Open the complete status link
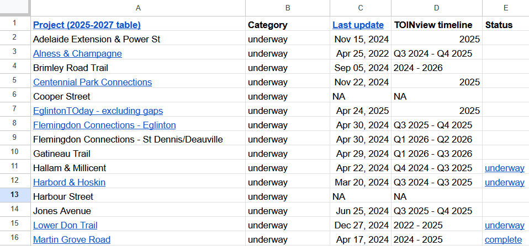The image size is (529, 246). click(x=503, y=239)
